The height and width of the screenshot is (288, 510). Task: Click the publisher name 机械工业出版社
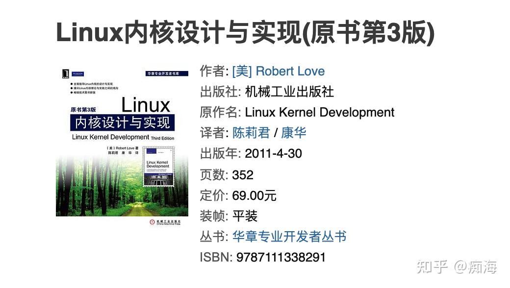(289, 92)
